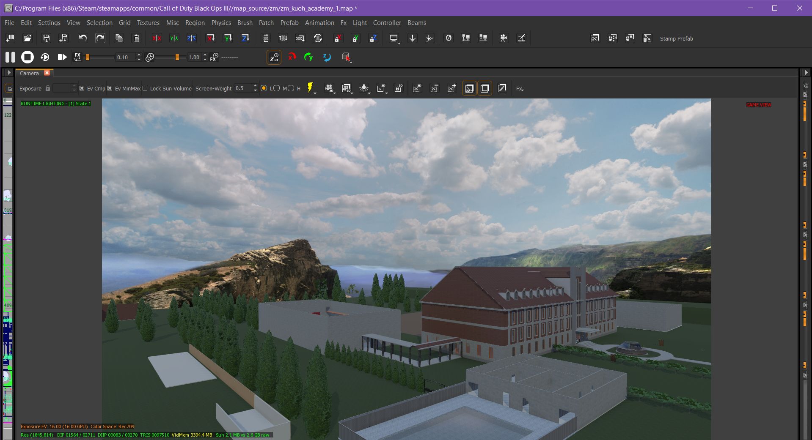Expand the camera icon dropdown arrow
The width and height of the screenshot is (812, 440).
pos(334,94)
